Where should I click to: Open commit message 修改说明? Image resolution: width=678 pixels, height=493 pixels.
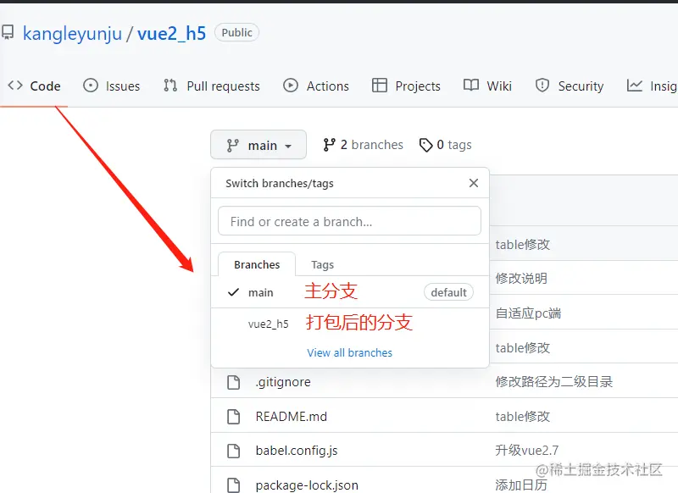pyautogui.click(x=521, y=278)
